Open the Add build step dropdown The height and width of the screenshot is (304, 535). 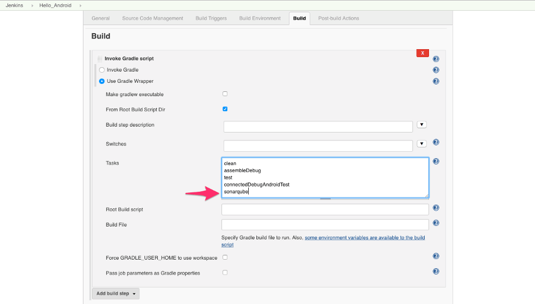point(116,293)
